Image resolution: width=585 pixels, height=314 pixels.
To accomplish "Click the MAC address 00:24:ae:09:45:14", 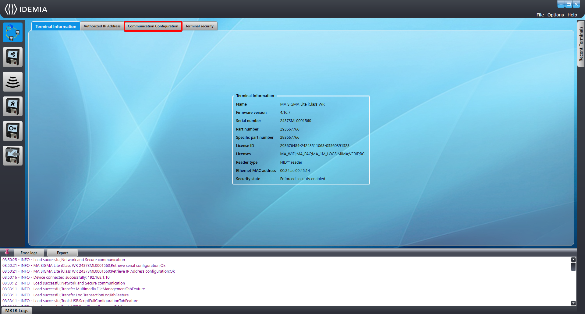I will [295, 171].
